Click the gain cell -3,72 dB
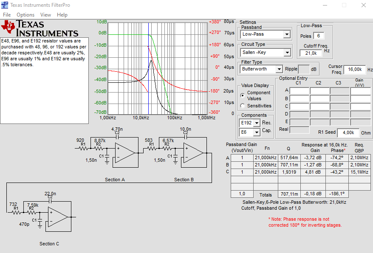This screenshot has height=253, width=373. [313, 157]
